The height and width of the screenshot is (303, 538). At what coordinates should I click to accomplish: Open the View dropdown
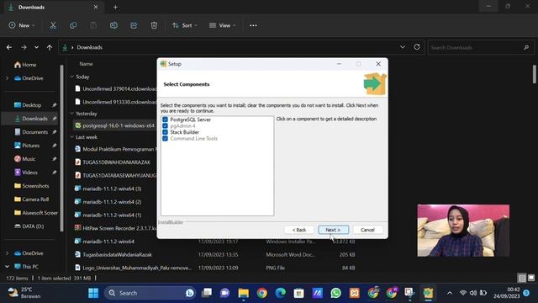(x=222, y=25)
